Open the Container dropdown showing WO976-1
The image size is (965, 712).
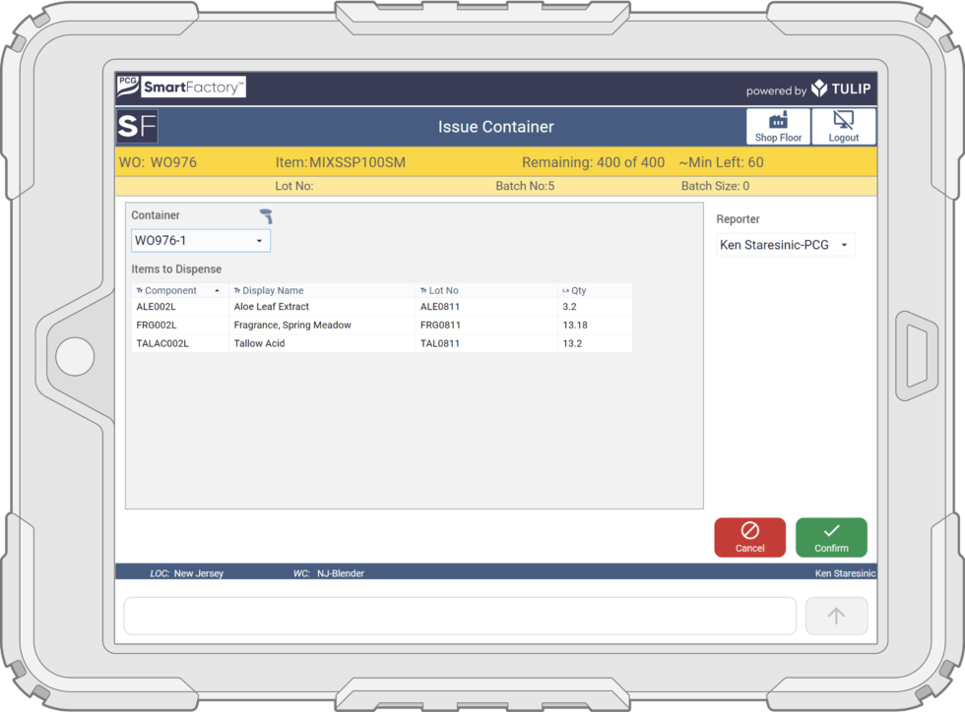pos(200,240)
